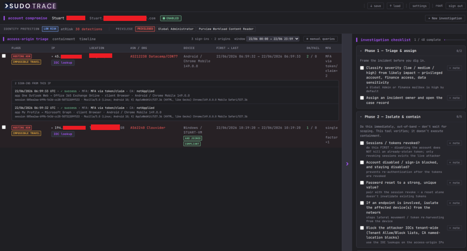Click the 30 detections text
The width and height of the screenshot is (467, 251).
click(89, 29)
